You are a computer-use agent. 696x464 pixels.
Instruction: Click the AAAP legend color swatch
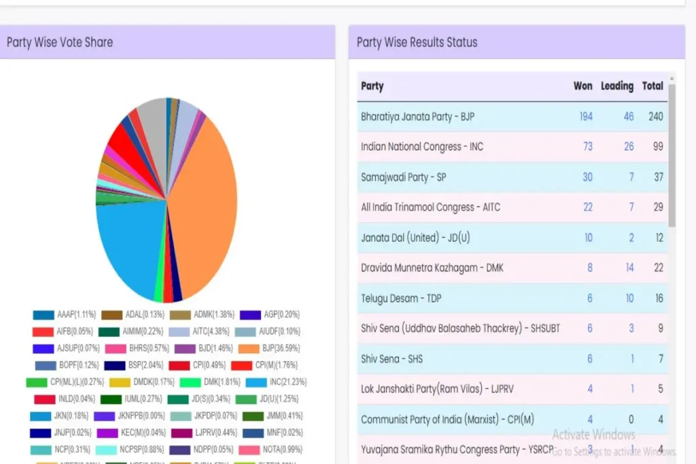tap(43, 315)
